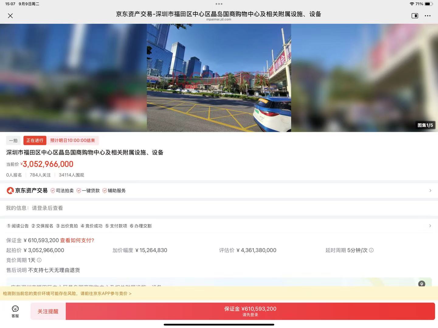438x328 pixels.
Task: Tap the split view window icon
Action: tap(415, 16)
